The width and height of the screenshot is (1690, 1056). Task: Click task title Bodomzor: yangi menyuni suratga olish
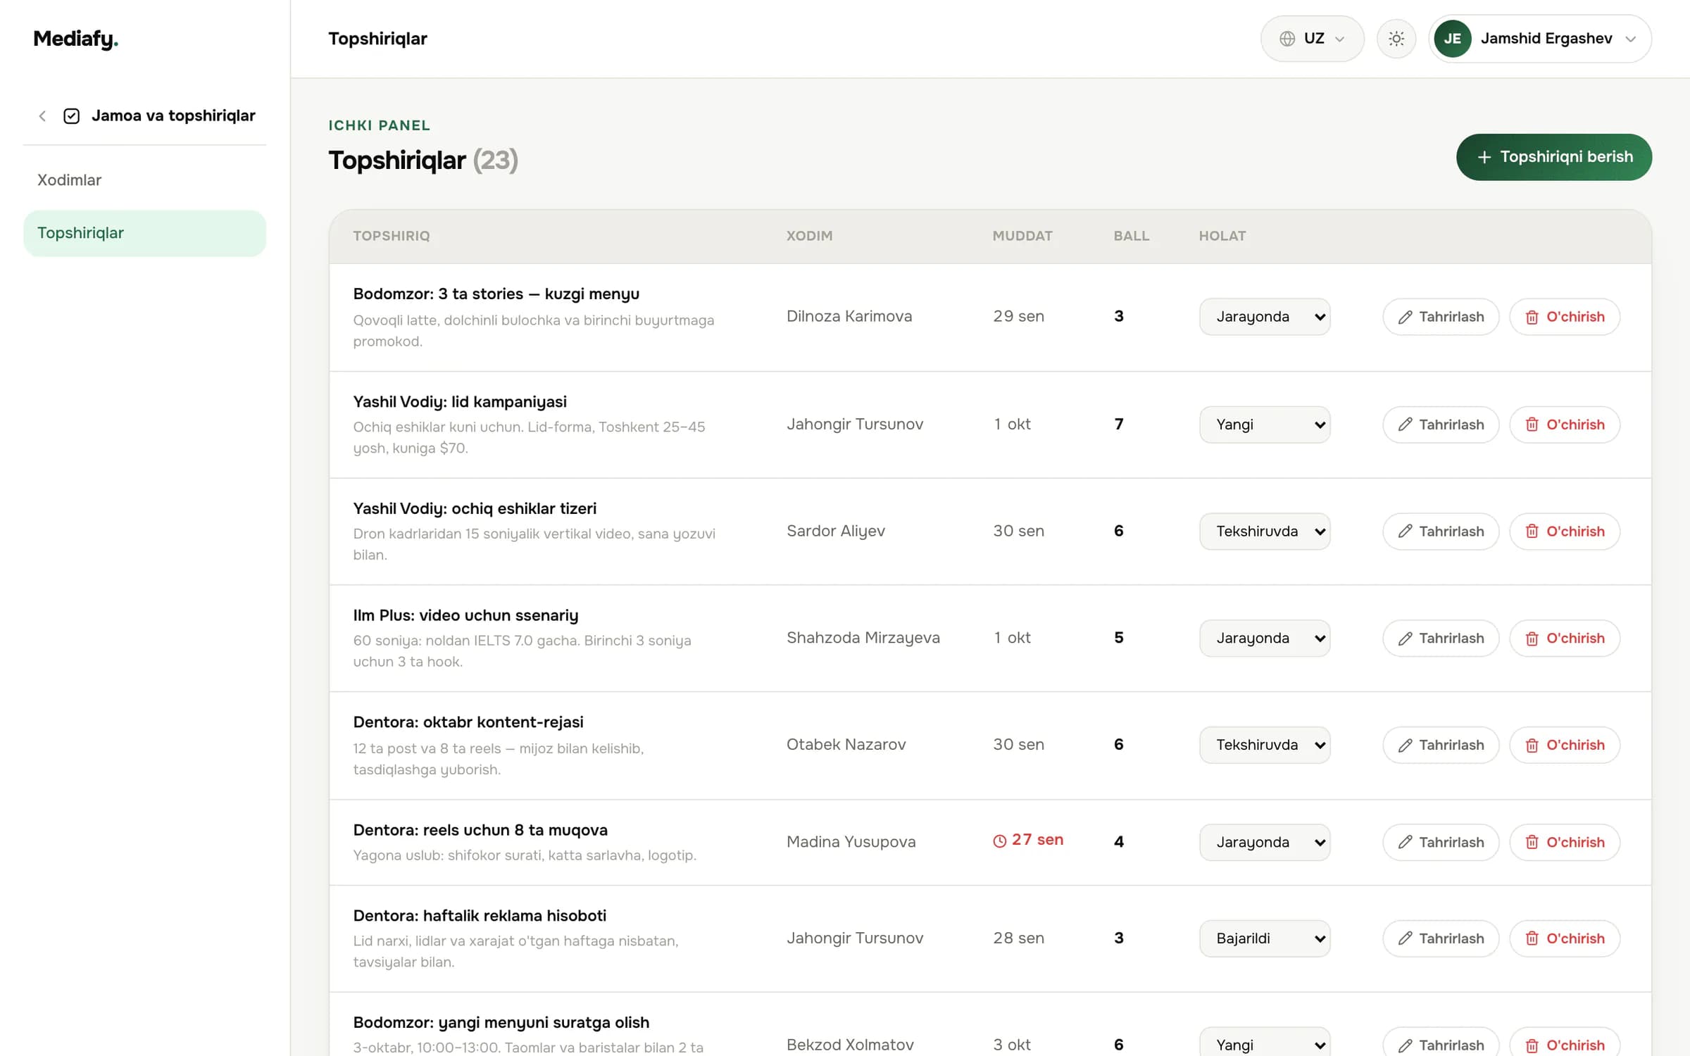click(x=501, y=1023)
